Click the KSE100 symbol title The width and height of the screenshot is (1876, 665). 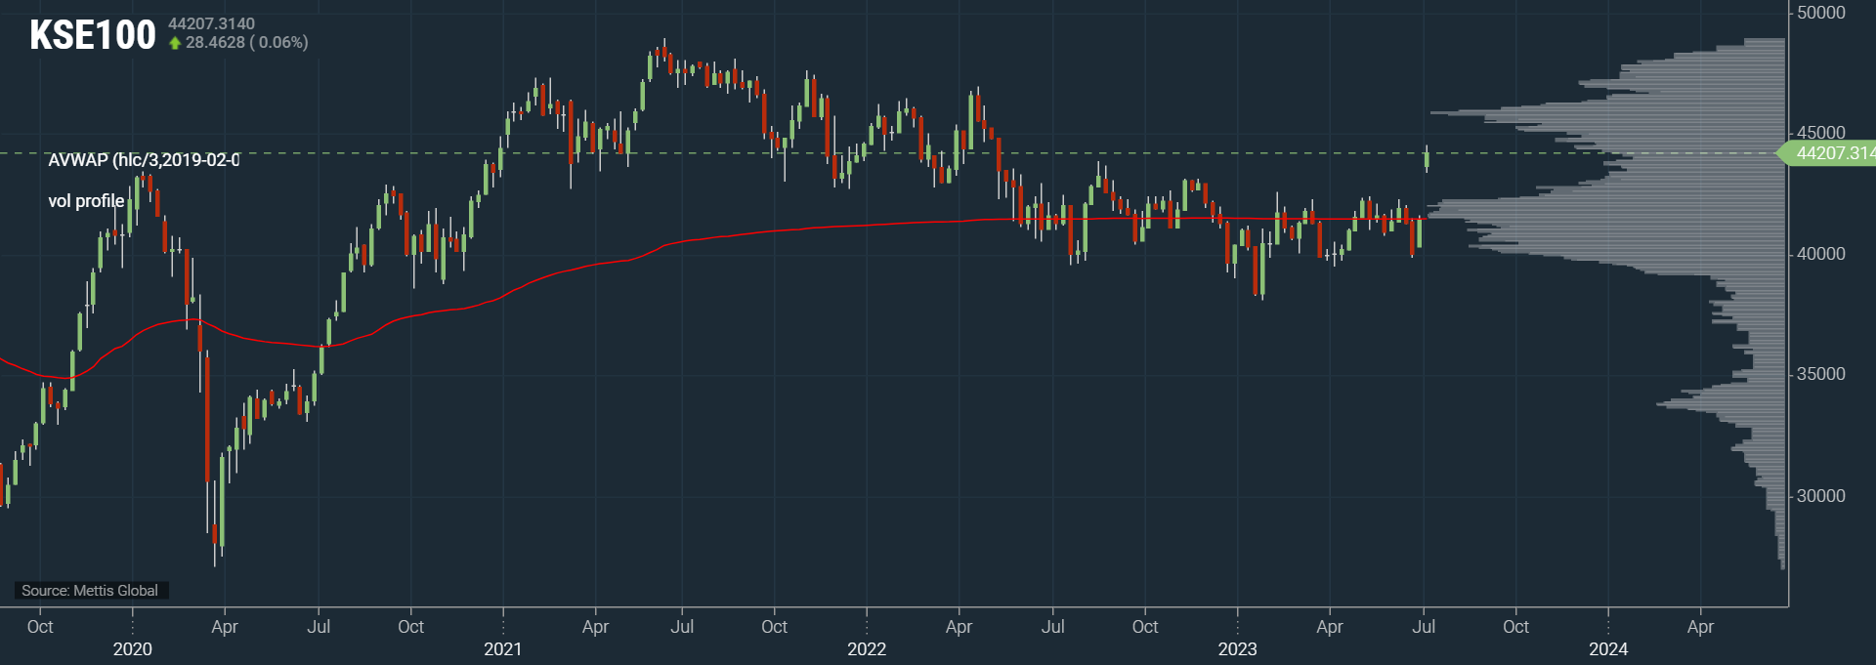tap(93, 35)
